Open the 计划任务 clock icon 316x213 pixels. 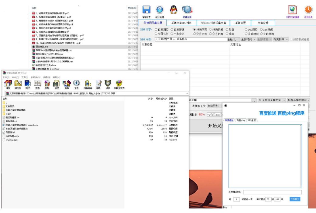tap(308, 11)
